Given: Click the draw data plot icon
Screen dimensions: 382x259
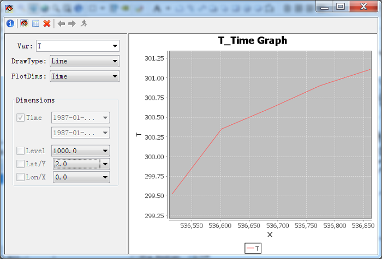Looking at the screenshot, I should click(x=25, y=23).
